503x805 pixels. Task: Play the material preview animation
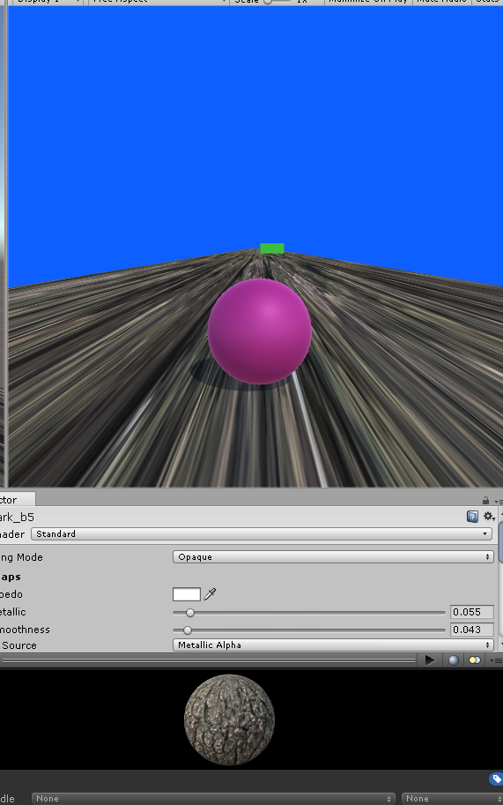430,660
